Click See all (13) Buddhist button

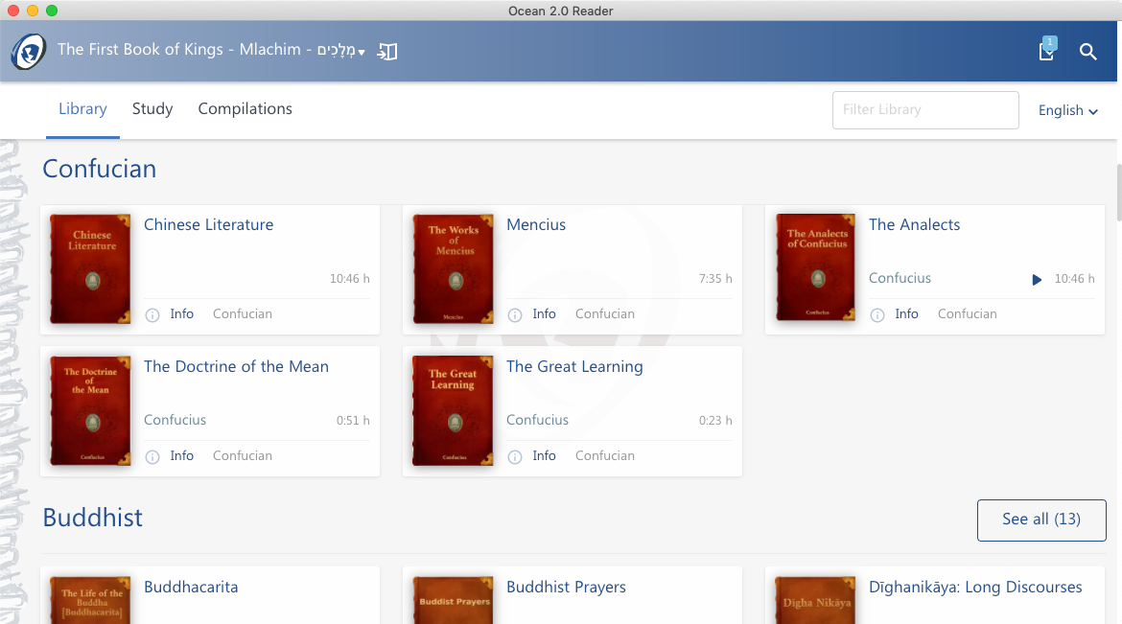(1041, 520)
